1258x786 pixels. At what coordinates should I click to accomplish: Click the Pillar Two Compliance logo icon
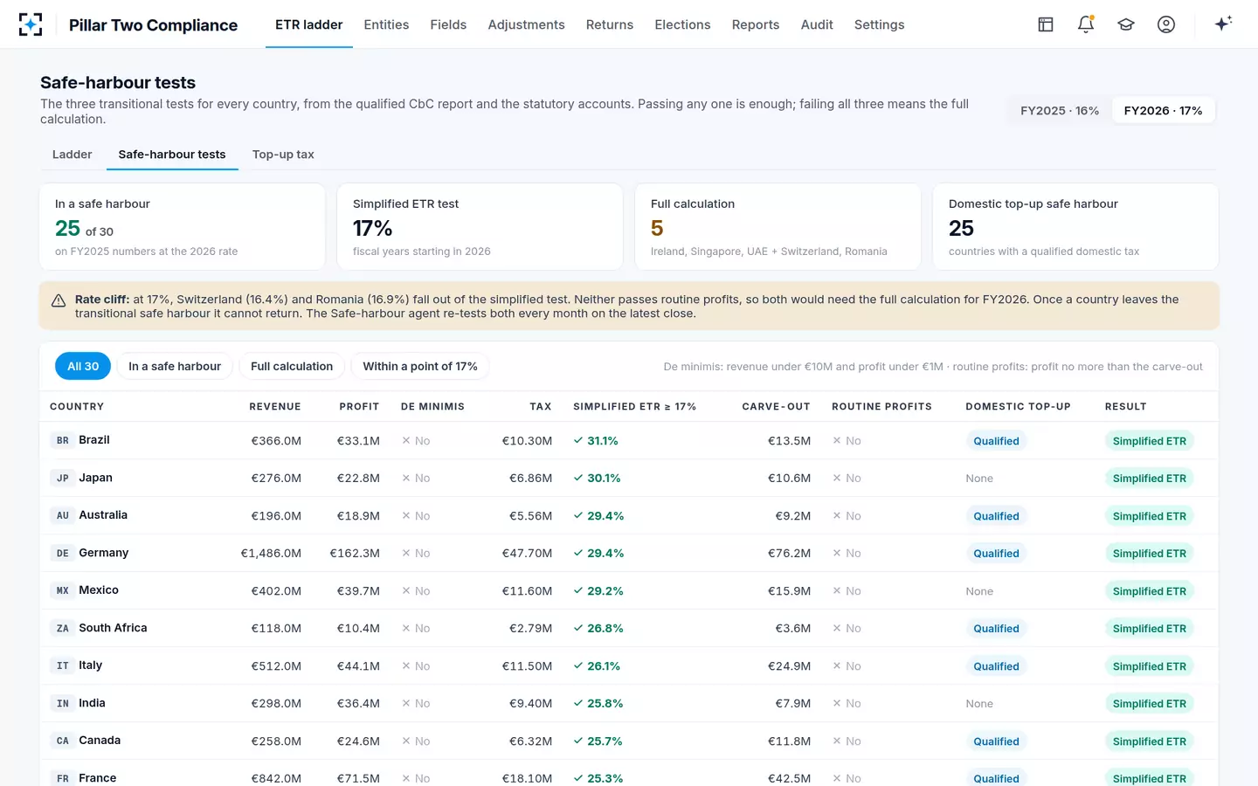click(x=31, y=24)
